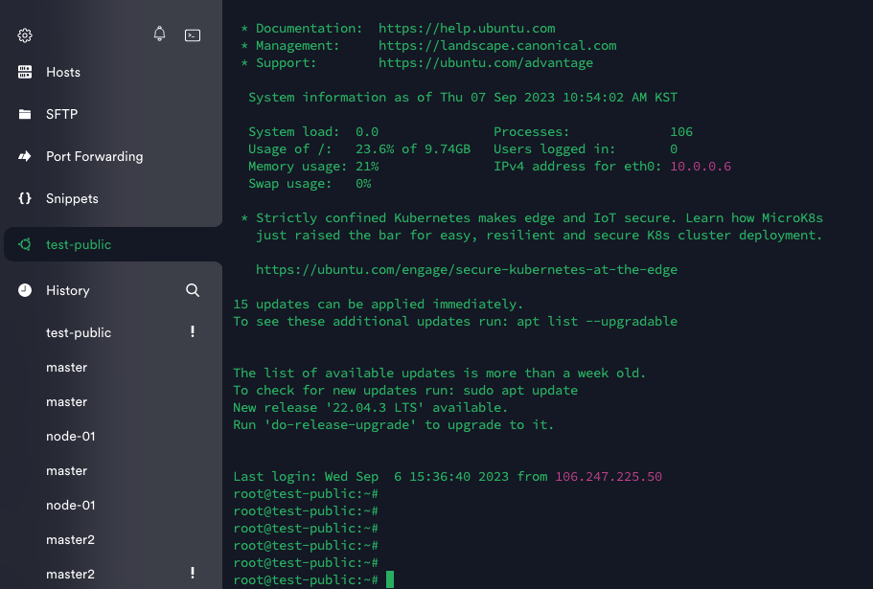Open the ubuntu.com/advantage support link

(x=486, y=63)
